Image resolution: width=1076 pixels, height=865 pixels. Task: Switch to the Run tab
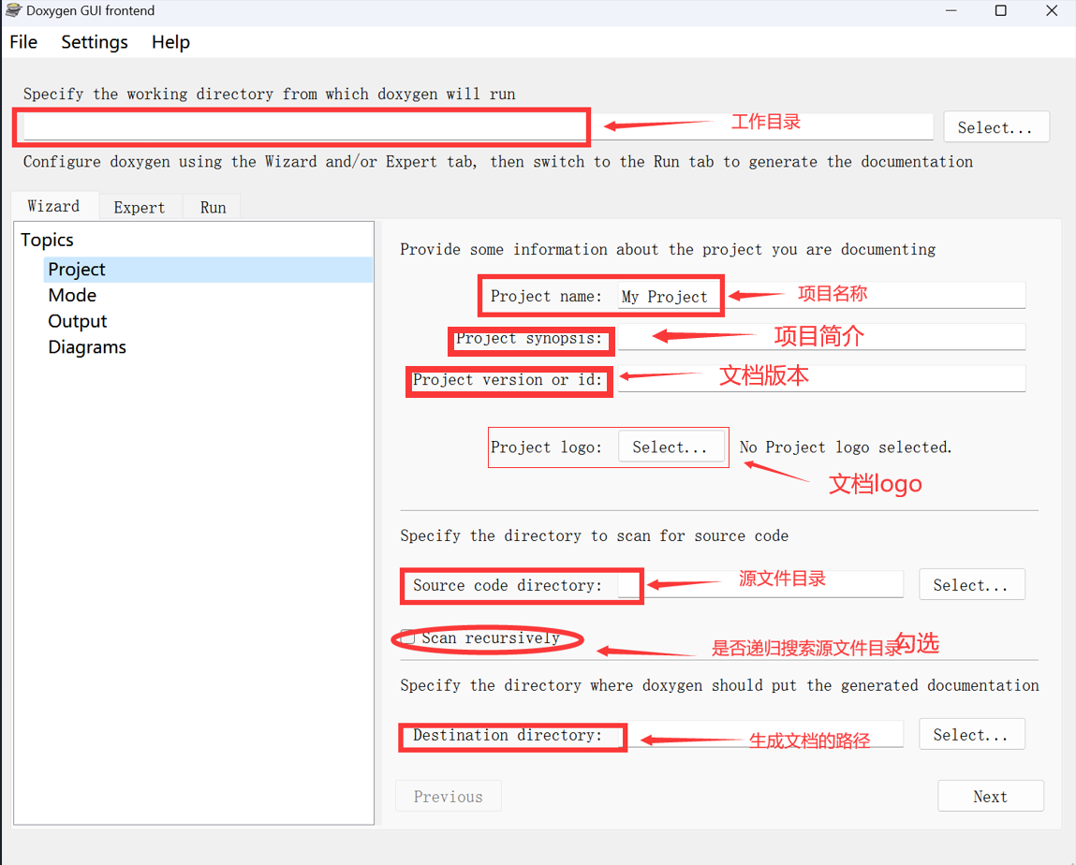point(212,207)
